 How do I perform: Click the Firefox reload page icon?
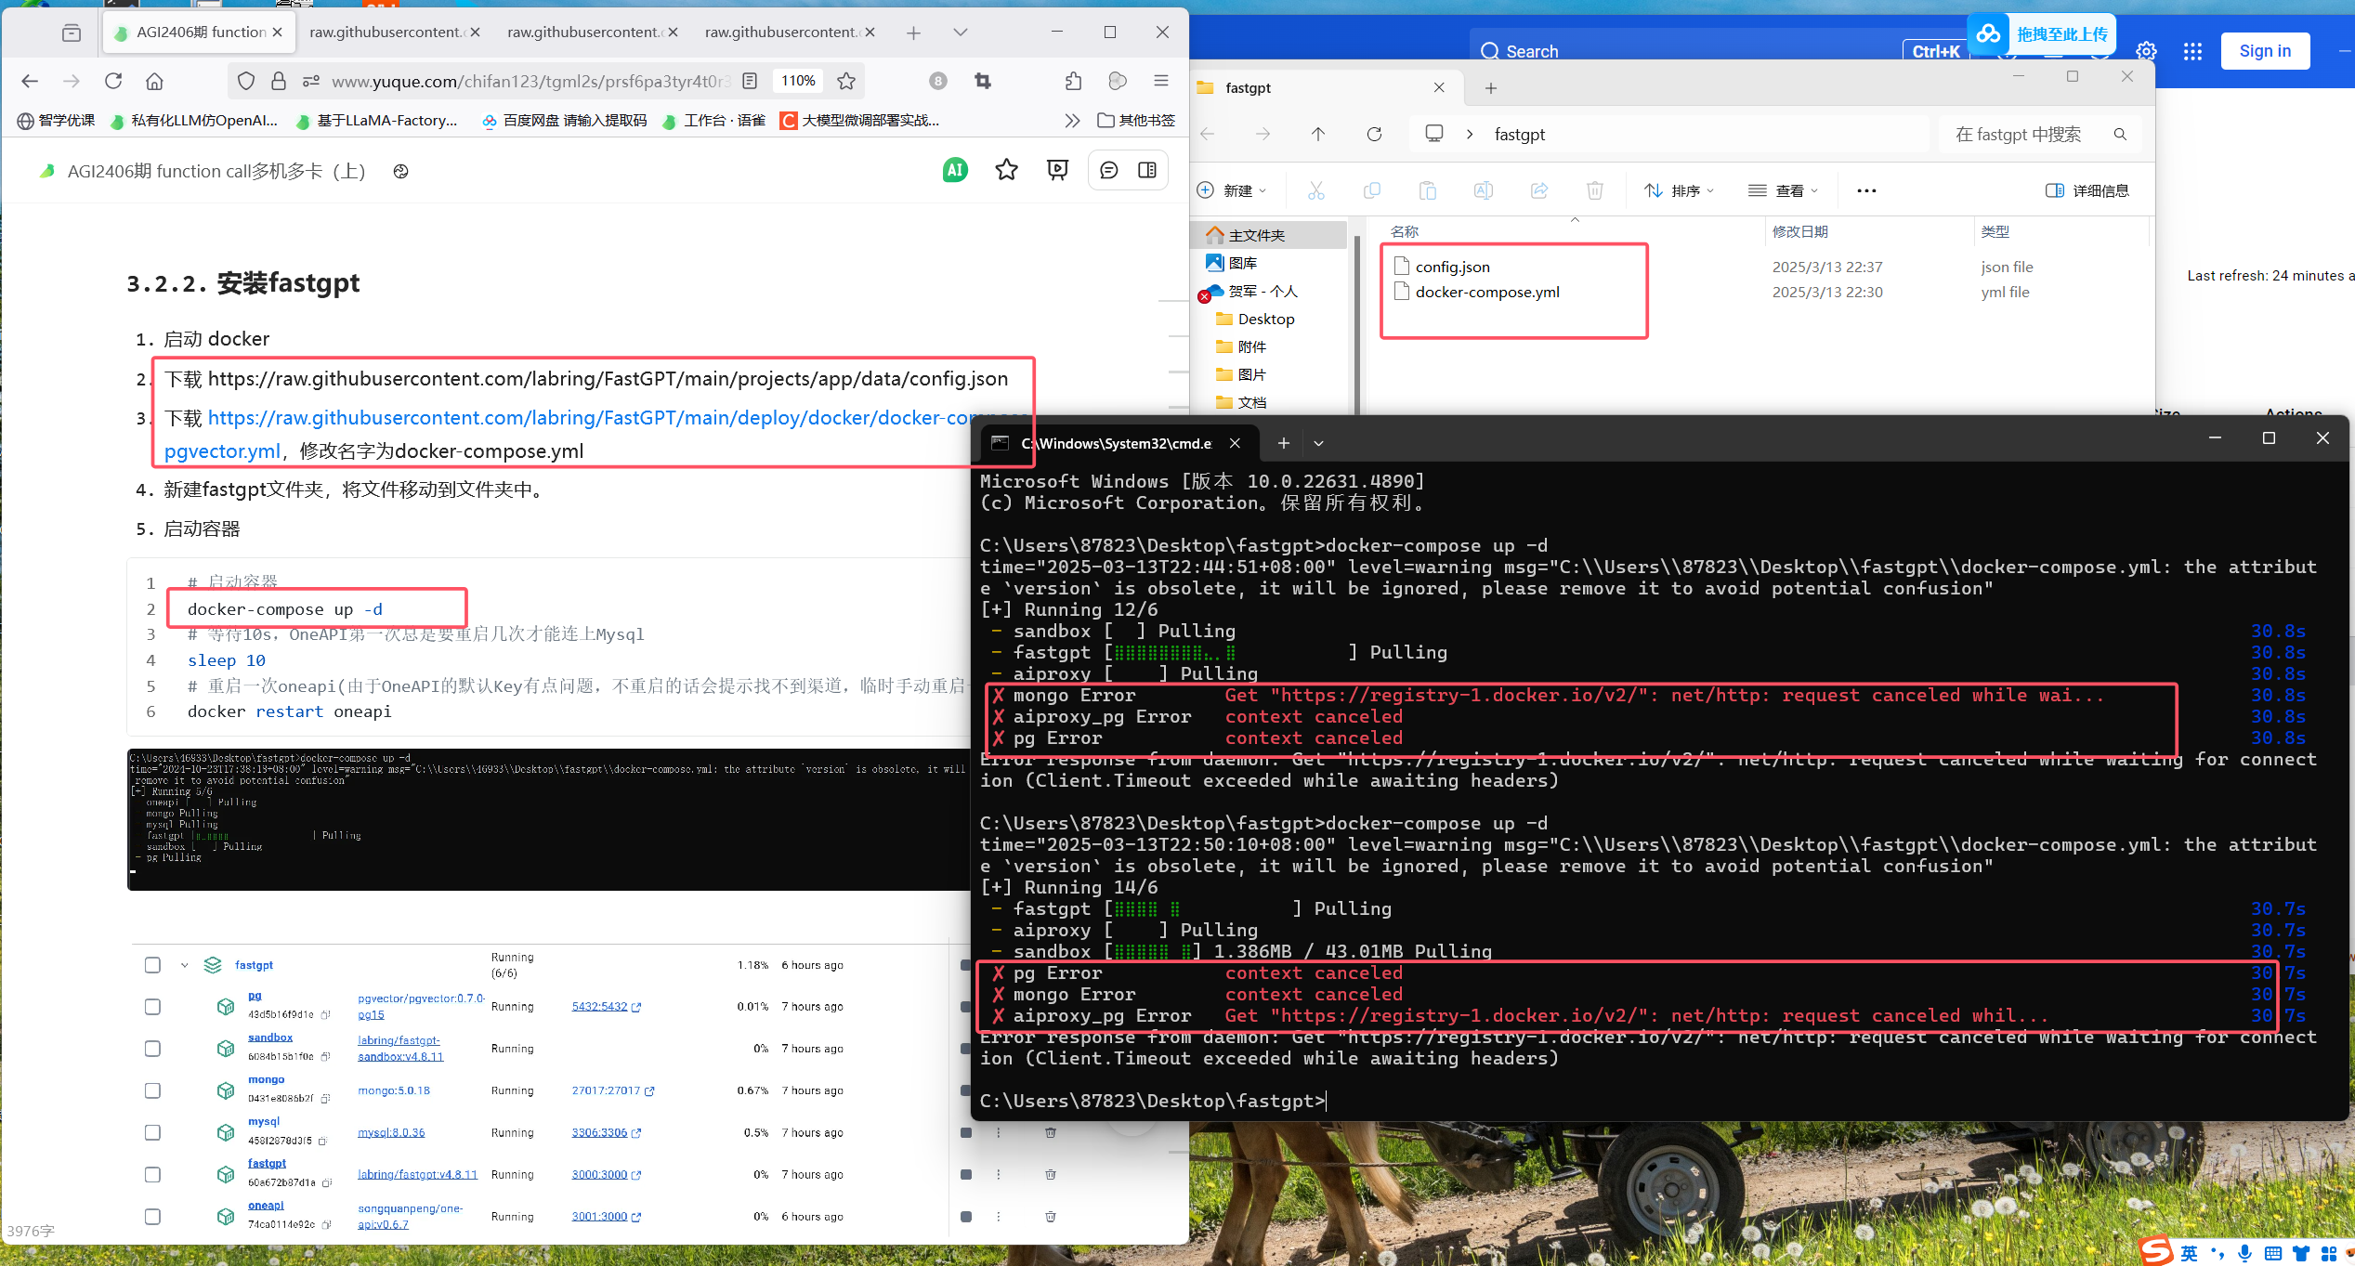pyautogui.click(x=113, y=82)
